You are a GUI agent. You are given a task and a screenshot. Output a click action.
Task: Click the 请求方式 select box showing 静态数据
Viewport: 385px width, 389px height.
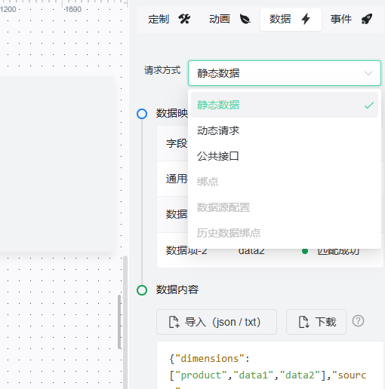pyautogui.click(x=285, y=73)
